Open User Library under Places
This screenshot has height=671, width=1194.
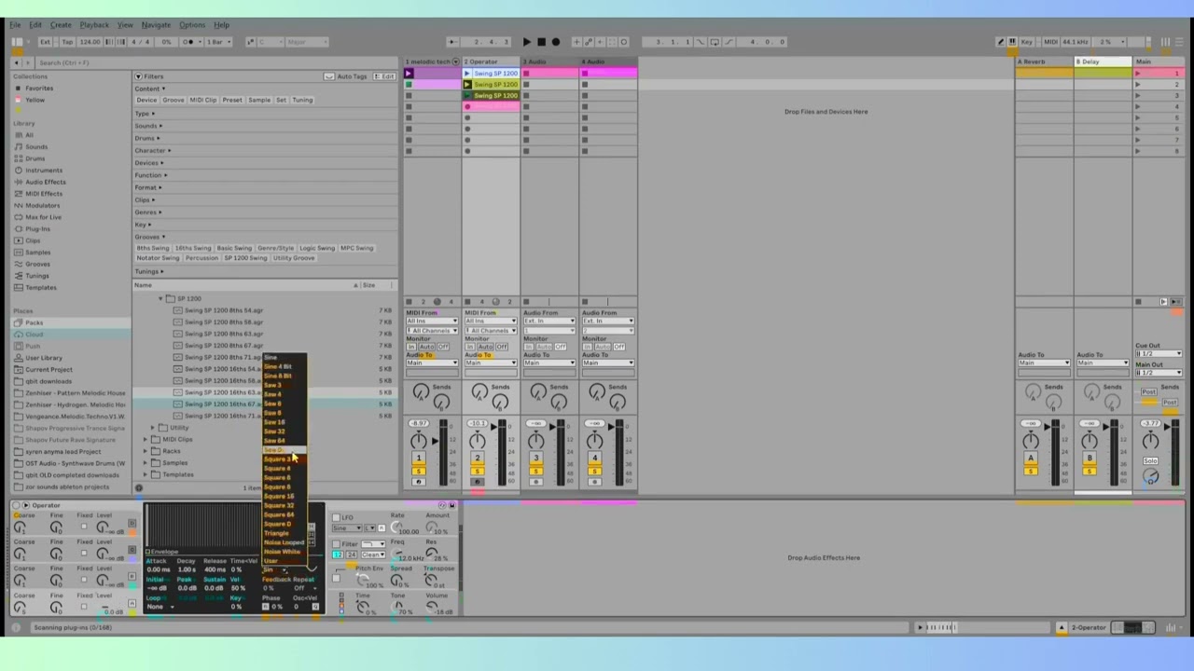(x=44, y=358)
